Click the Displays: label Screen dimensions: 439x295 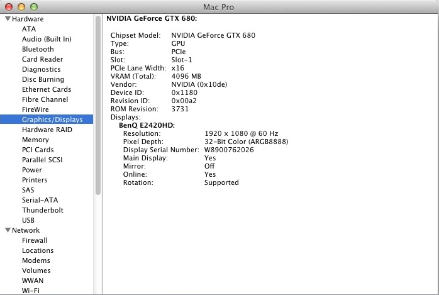pyautogui.click(x=126, y=117)
